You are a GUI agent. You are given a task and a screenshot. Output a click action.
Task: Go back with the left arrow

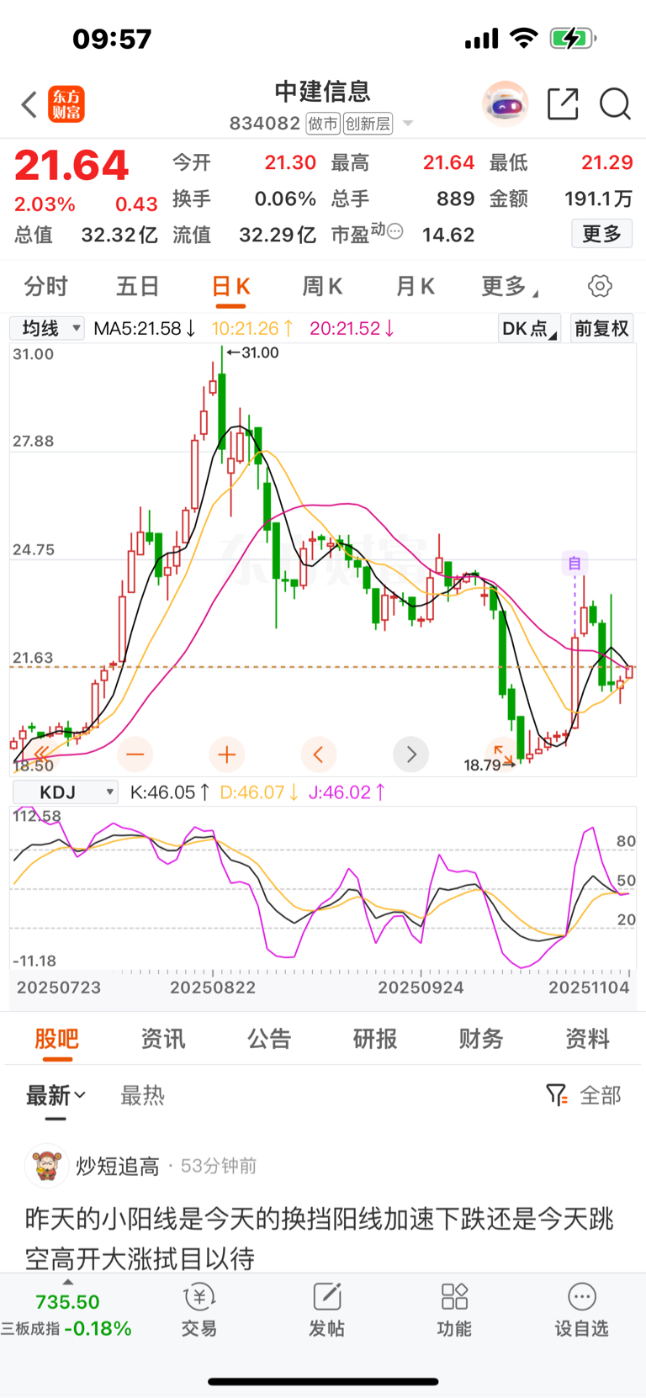tap(29, 104)
